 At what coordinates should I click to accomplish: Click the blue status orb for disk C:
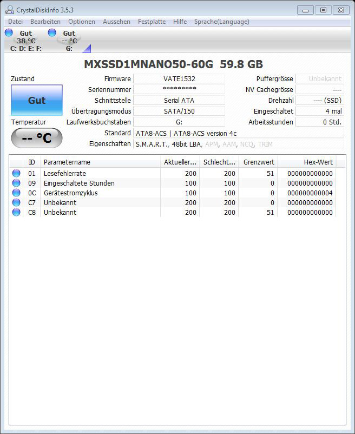point(9,32)
